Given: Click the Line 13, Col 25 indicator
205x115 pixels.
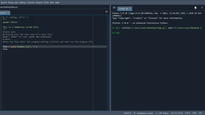Looking at the screenshot, I should point(176,113).
